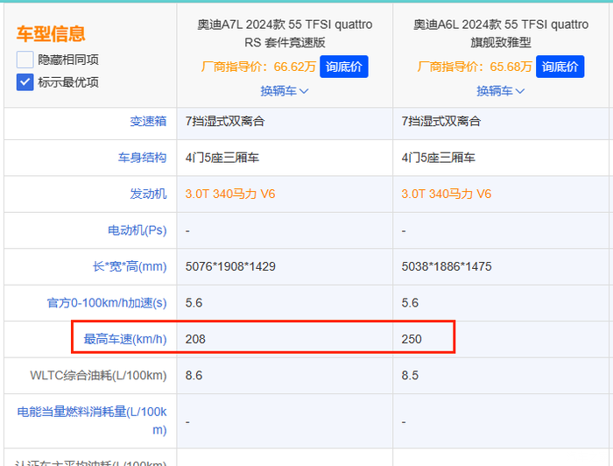Open 换辆车 dropdown under 奥迪A6L
The image size is (613, 466).
501,91
